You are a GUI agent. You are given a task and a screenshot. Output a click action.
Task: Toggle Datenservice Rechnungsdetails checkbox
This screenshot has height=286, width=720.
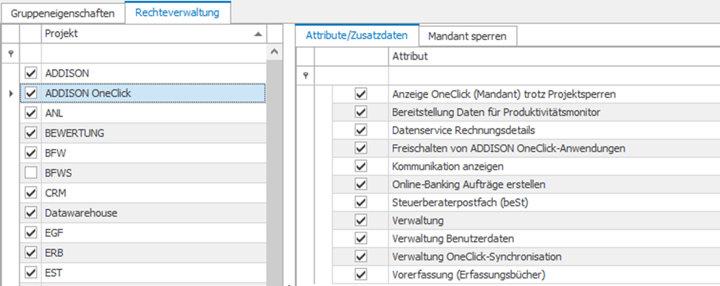tap(361, 130)
